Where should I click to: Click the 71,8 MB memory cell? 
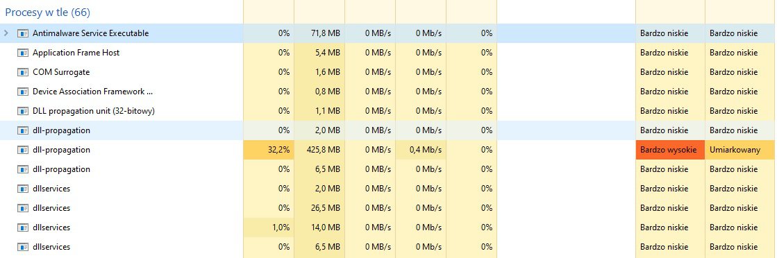319,33
